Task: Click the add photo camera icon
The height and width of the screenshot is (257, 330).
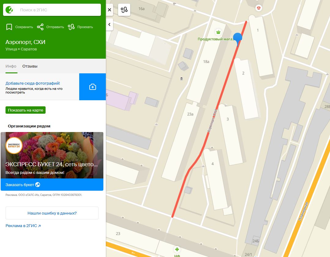Action: [93, 87]
